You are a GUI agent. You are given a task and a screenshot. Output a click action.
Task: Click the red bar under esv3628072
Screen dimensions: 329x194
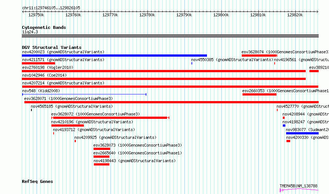(x=110, y=118)
